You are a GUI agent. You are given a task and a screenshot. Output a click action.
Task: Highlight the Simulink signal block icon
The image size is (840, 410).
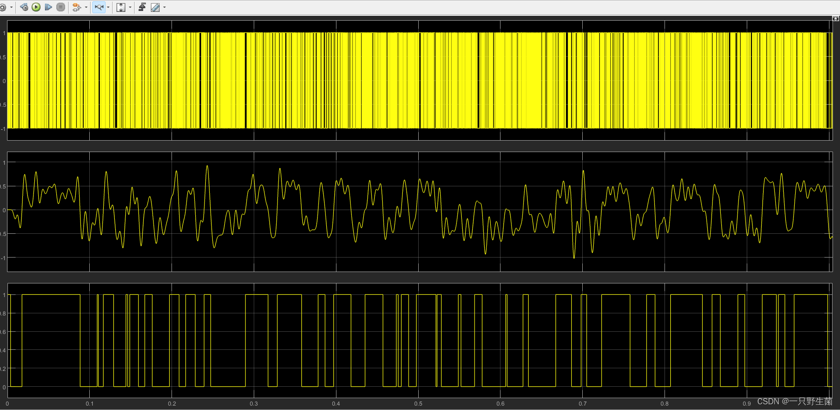point(77,7)
